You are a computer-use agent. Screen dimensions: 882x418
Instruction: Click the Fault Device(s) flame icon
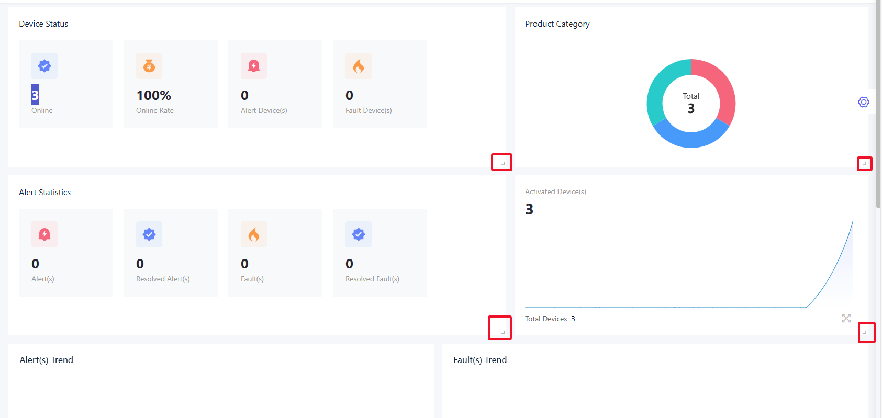tap(359, 66)
